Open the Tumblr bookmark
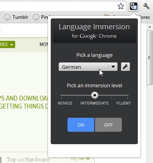The height and width of the screenshot is (163, 153). coord(16,17)
